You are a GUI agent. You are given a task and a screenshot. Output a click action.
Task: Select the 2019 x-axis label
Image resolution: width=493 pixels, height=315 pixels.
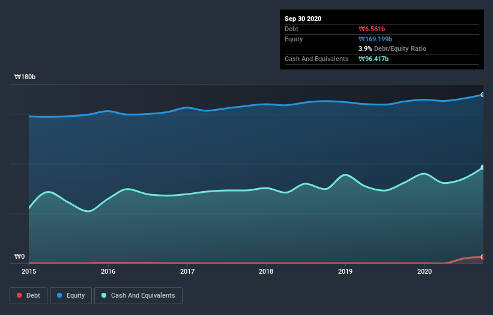pos(345,271)
